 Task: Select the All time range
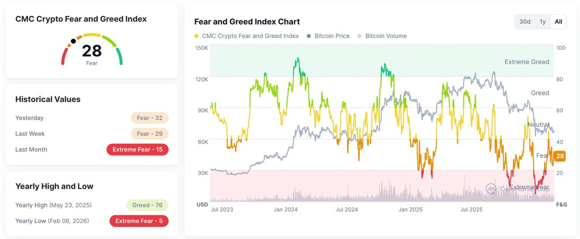pos(558,22)
